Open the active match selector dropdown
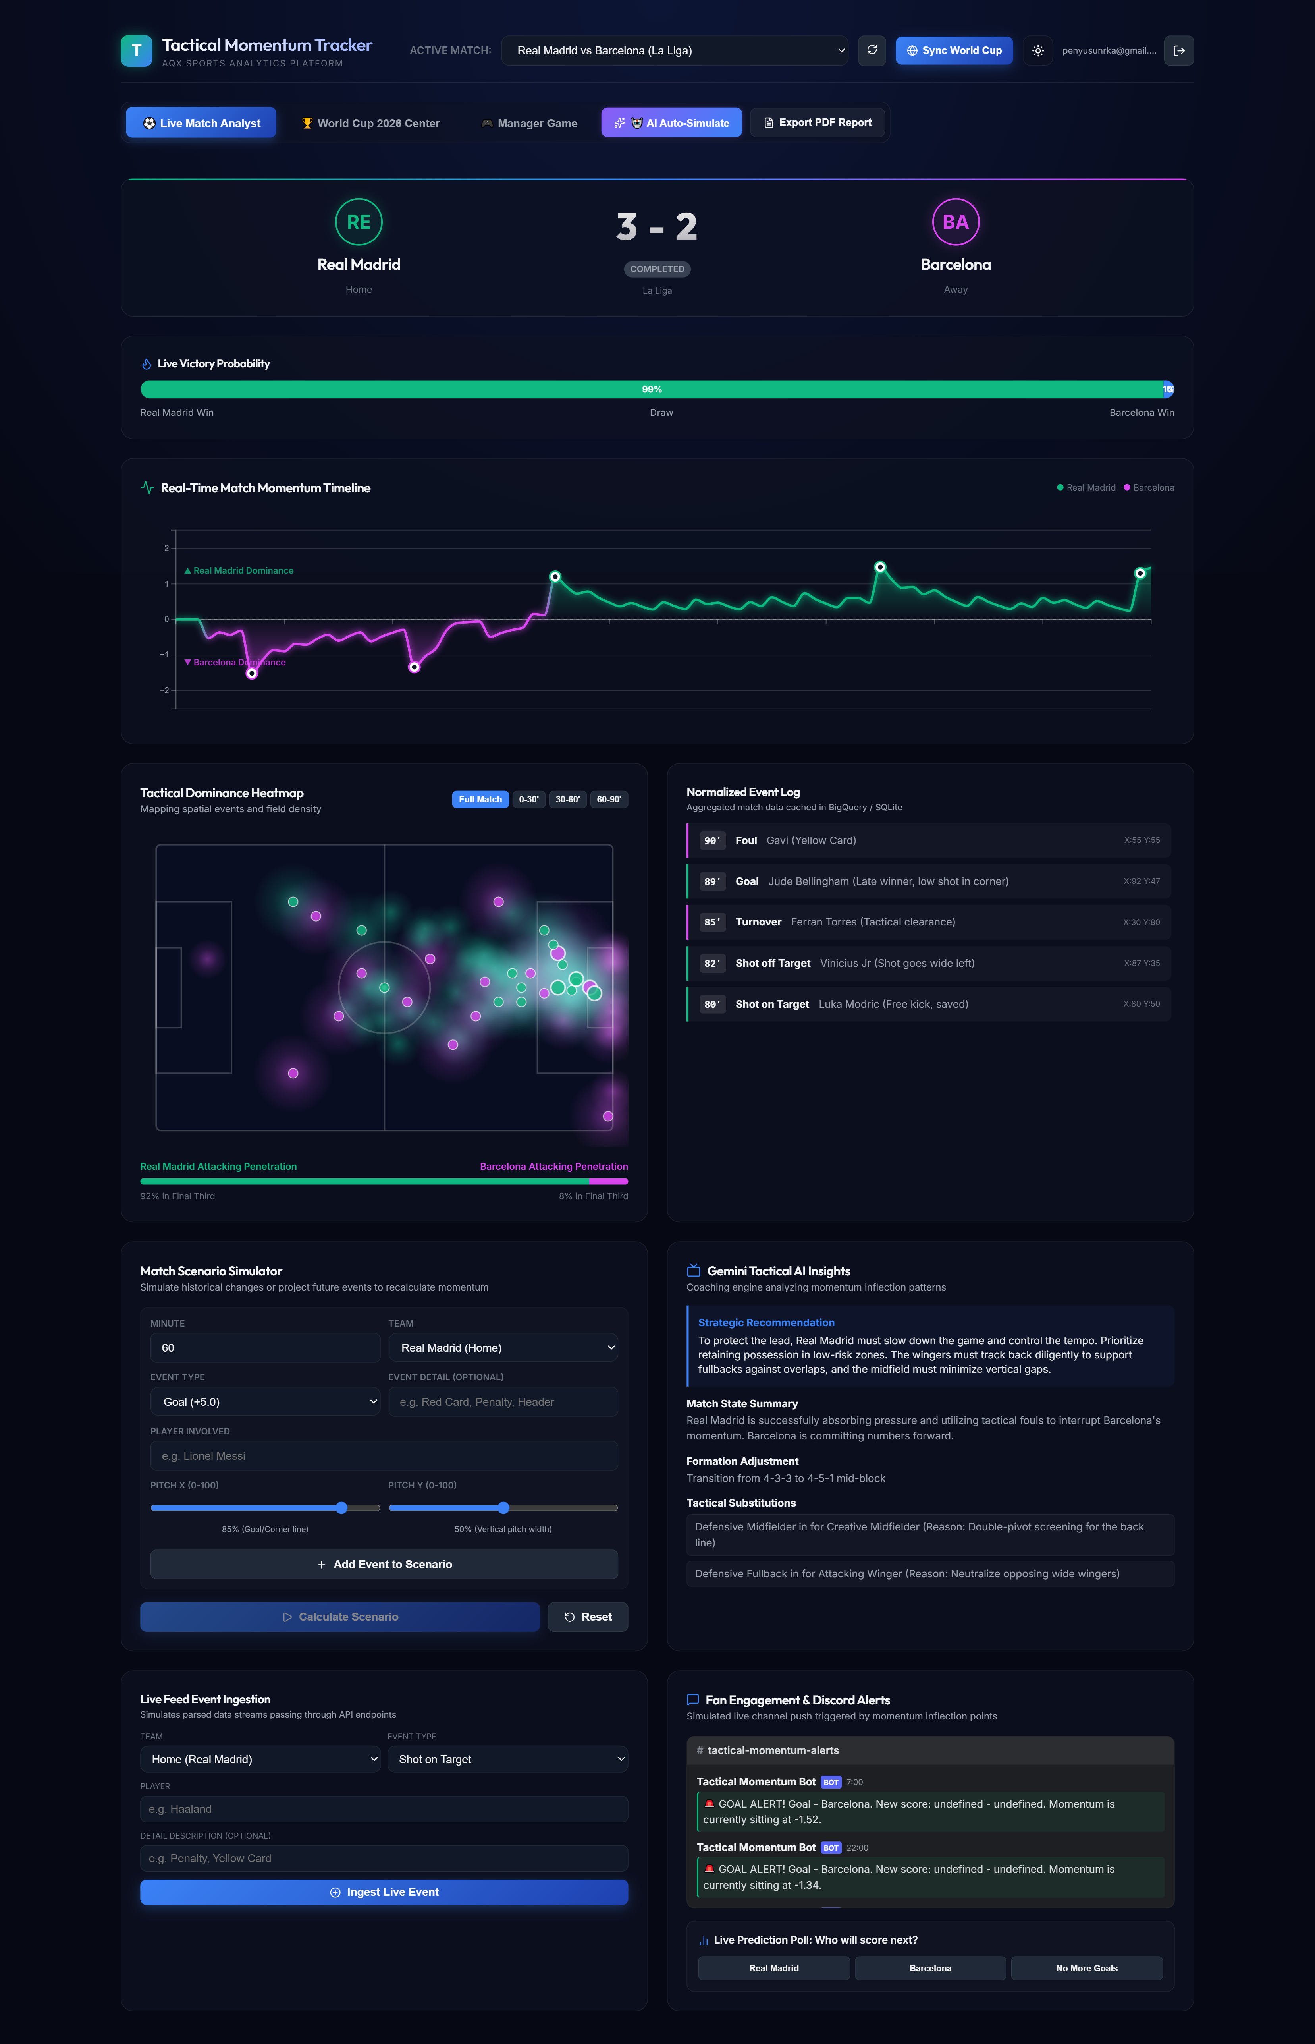The height and width of the screenshot is (2044, 1315). point(675,50)
